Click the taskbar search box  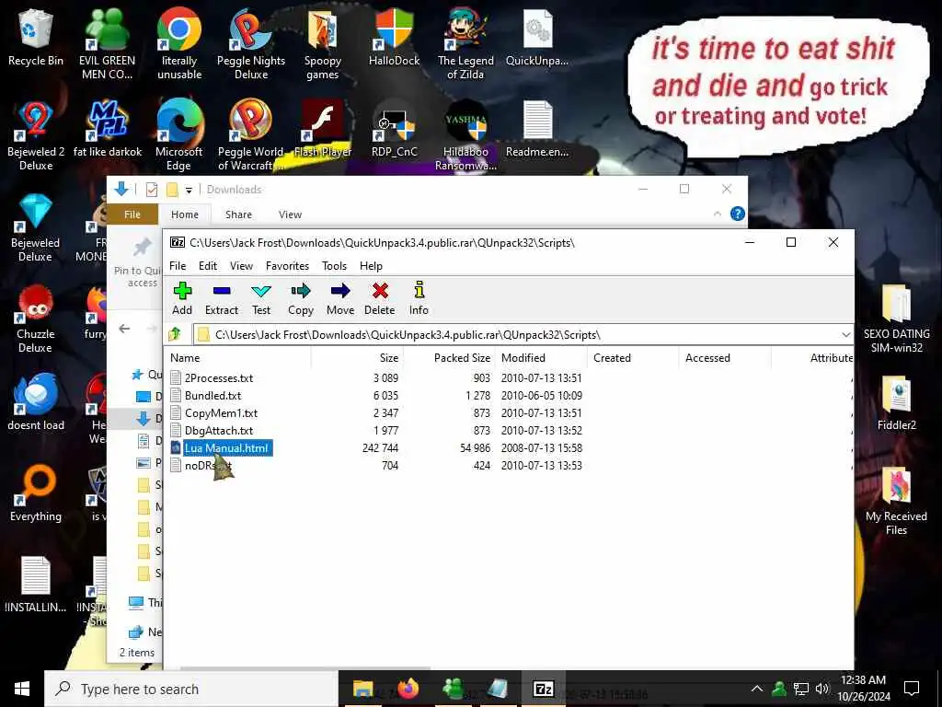pyautogui.click(x=191, y=689)
